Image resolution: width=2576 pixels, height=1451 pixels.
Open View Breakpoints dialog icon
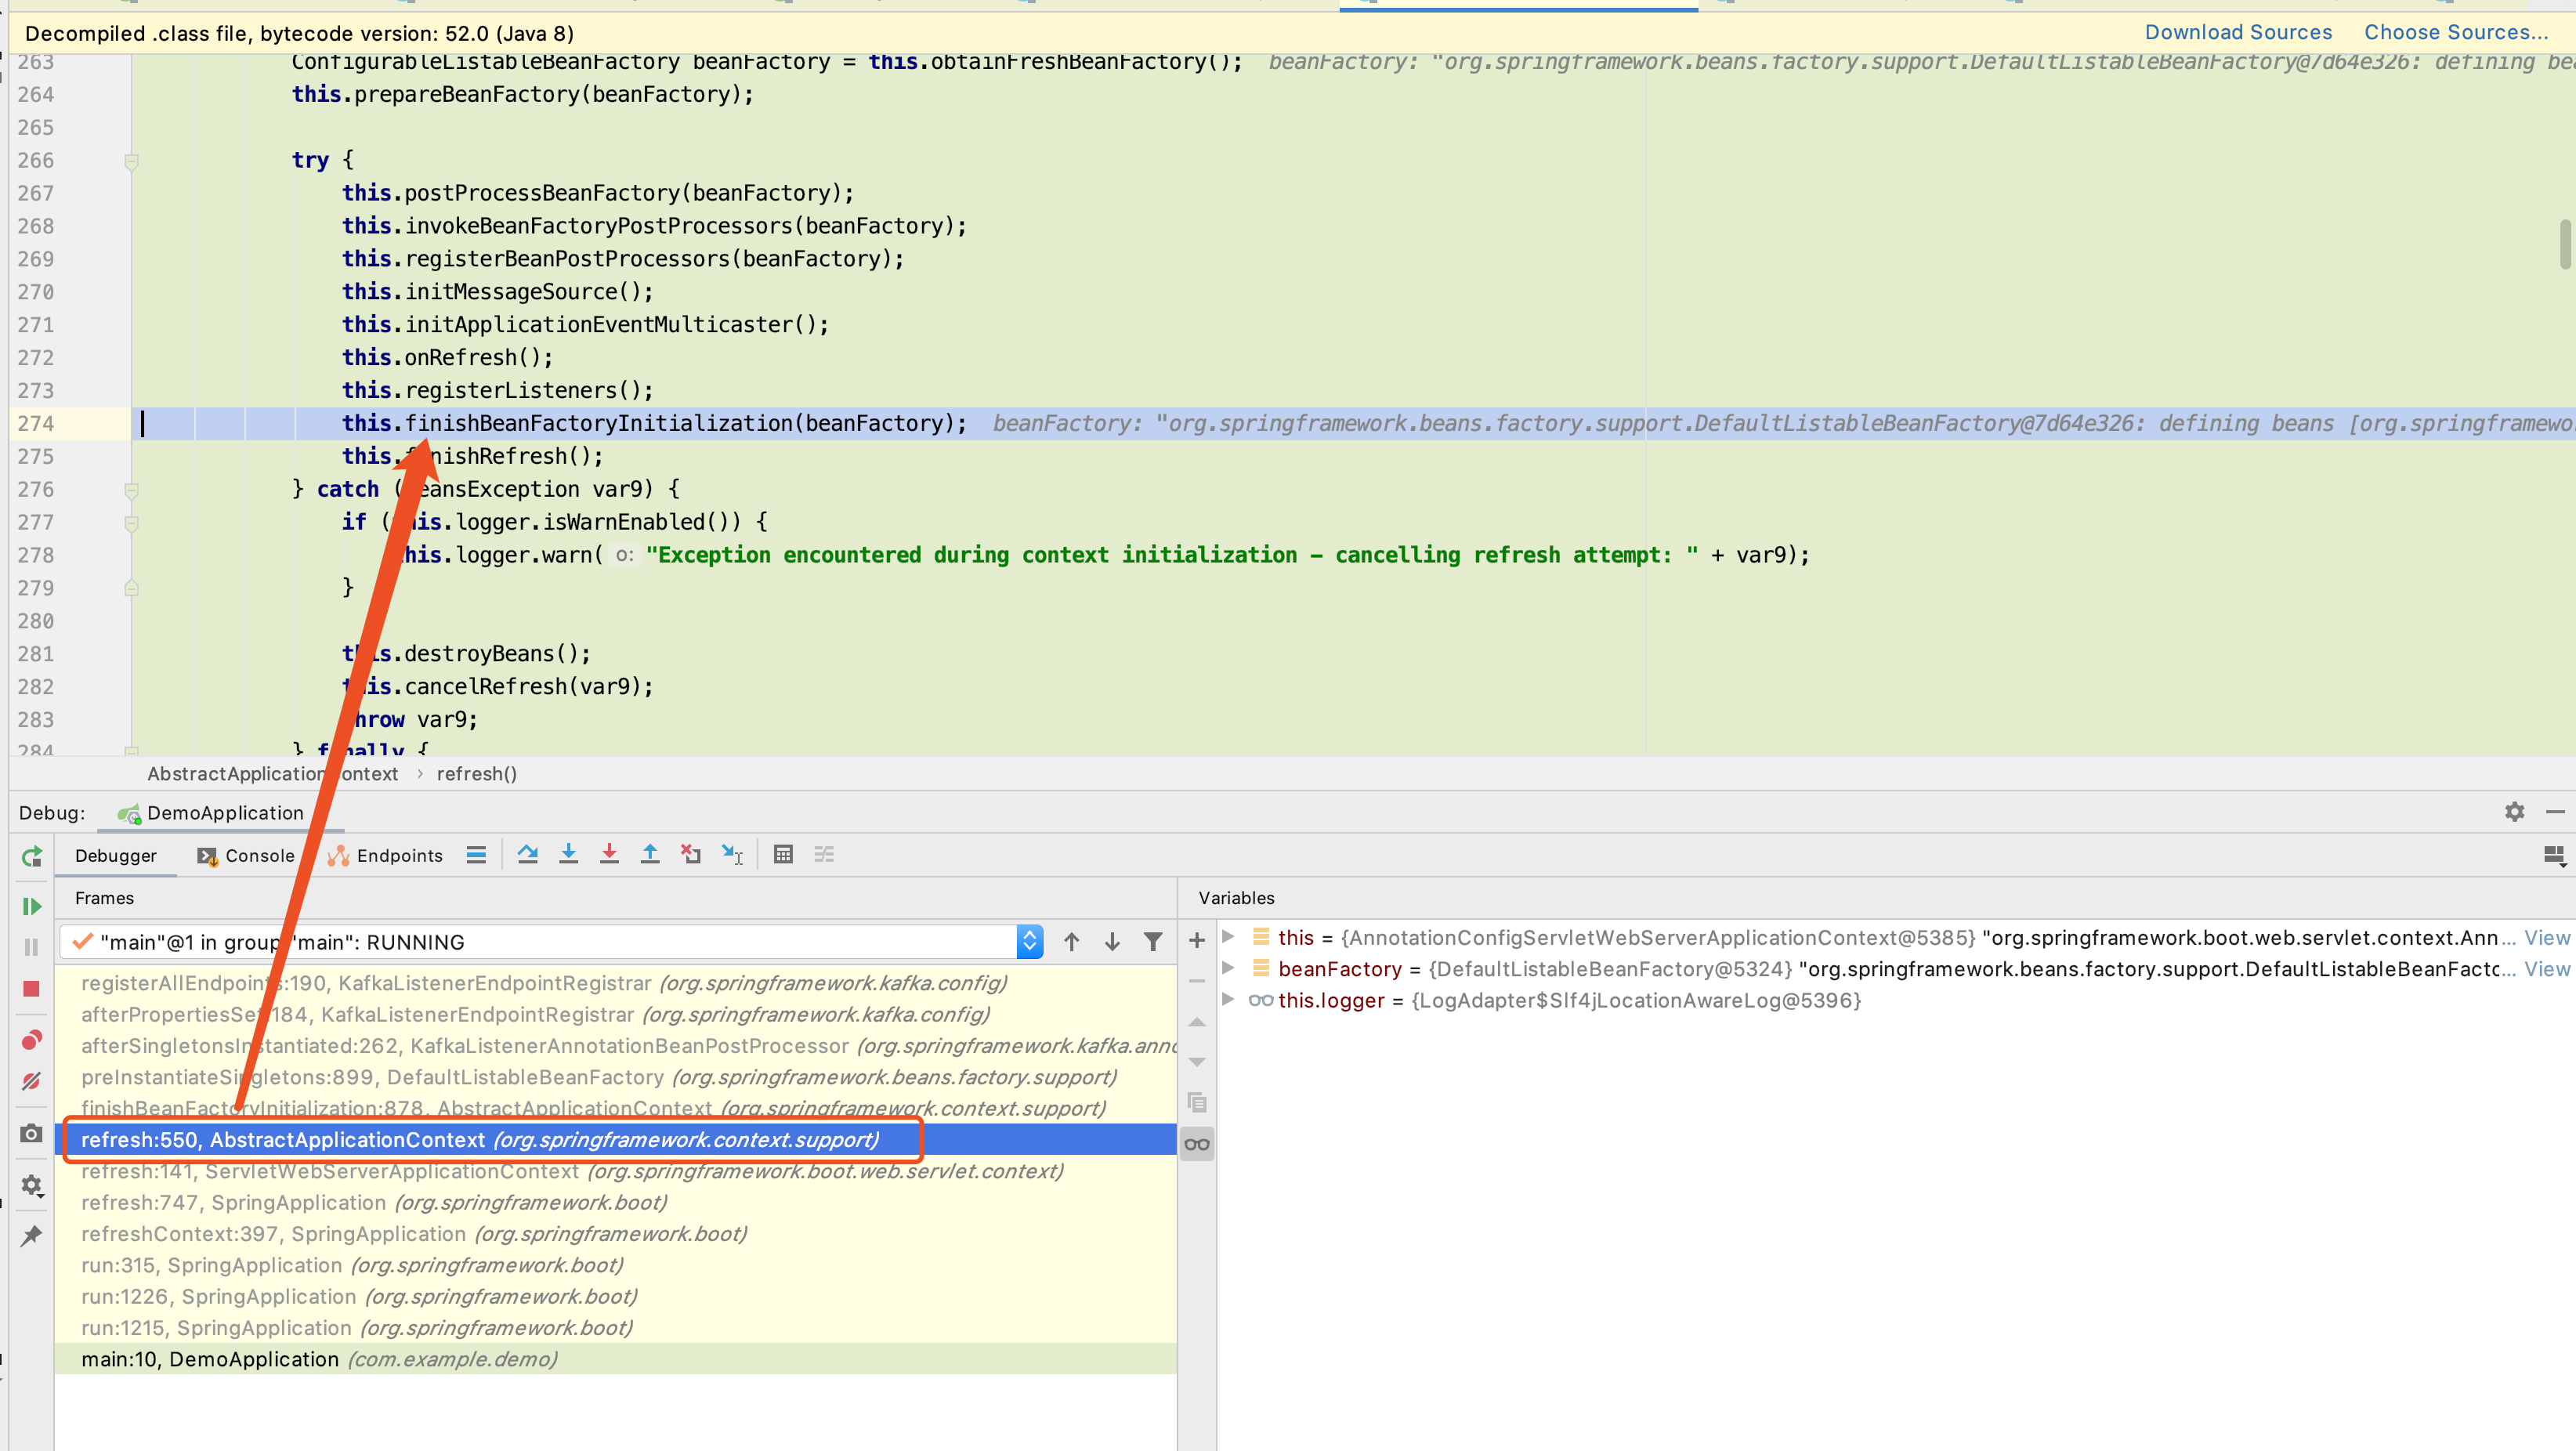point(31,1040)
